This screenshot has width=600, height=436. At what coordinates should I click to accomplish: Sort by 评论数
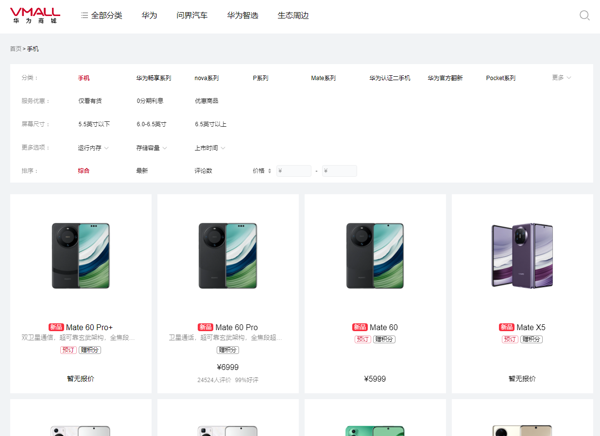[x=203, y=171]
